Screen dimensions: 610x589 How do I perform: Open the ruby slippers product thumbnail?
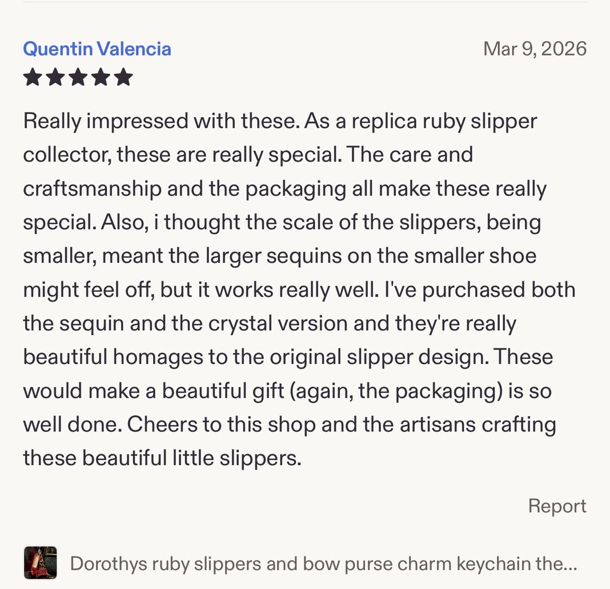pyautogui.click(x=40, y=563)
